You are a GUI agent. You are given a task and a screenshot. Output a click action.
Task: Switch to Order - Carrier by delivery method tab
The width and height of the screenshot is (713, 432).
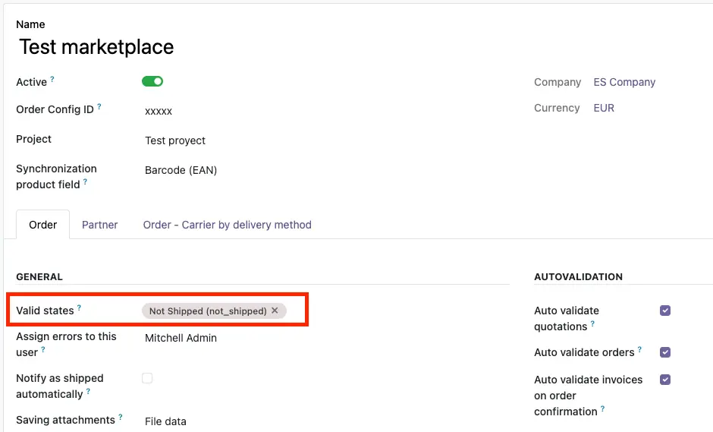(228, 225)
